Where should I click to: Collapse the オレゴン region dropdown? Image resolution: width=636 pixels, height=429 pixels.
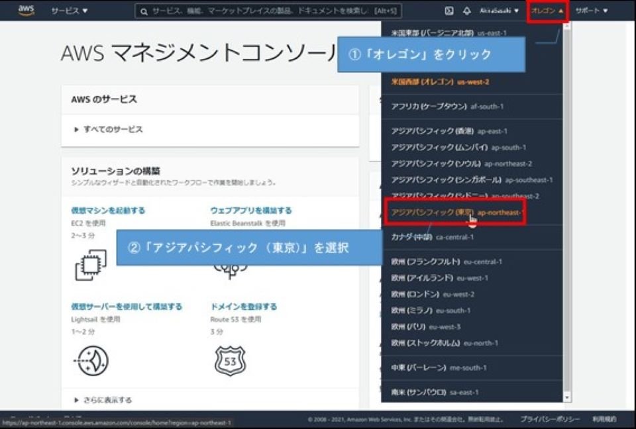click(x=548, y=11)
